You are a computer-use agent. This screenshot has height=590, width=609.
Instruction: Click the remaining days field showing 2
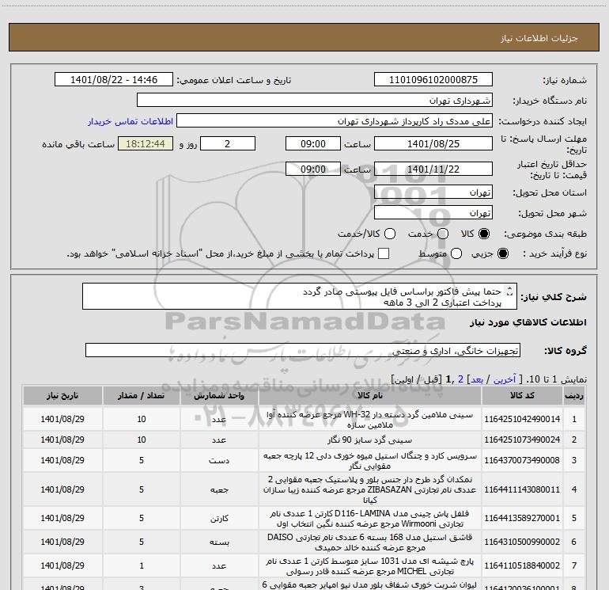(227, 143)
